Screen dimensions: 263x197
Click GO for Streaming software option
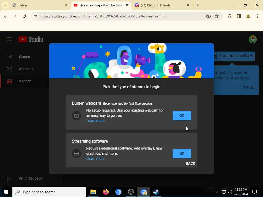click(182, 153)
